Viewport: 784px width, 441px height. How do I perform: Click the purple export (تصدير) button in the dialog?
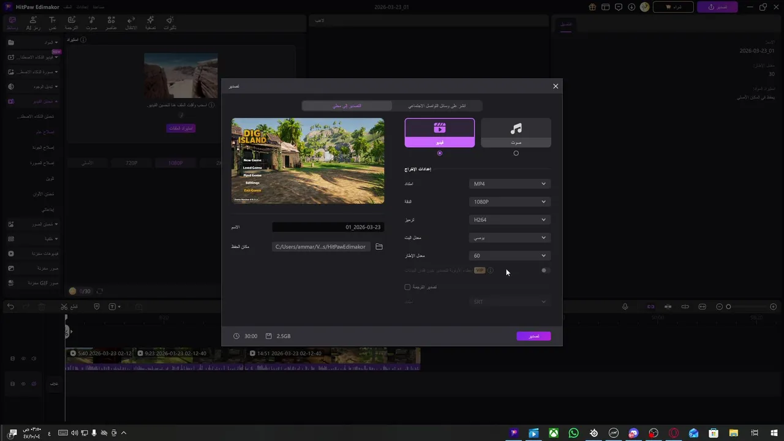click(x=533, y=336)
